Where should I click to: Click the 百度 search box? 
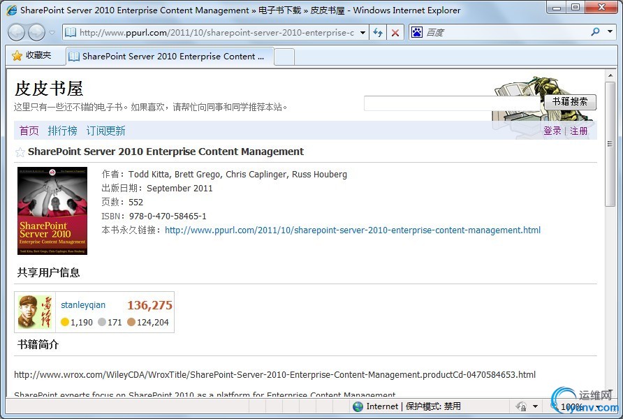click(x=506, y=33)
